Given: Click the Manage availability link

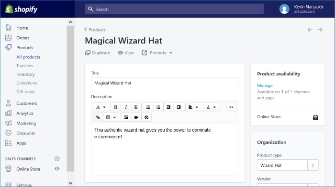Looking at the screenshot, I should pos(265,85).
